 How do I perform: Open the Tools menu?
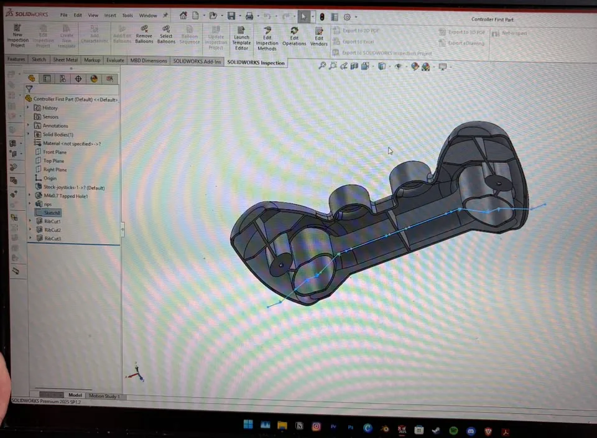coord(127,16)
